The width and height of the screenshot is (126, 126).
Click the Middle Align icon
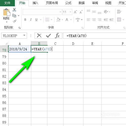coord(94,12)
